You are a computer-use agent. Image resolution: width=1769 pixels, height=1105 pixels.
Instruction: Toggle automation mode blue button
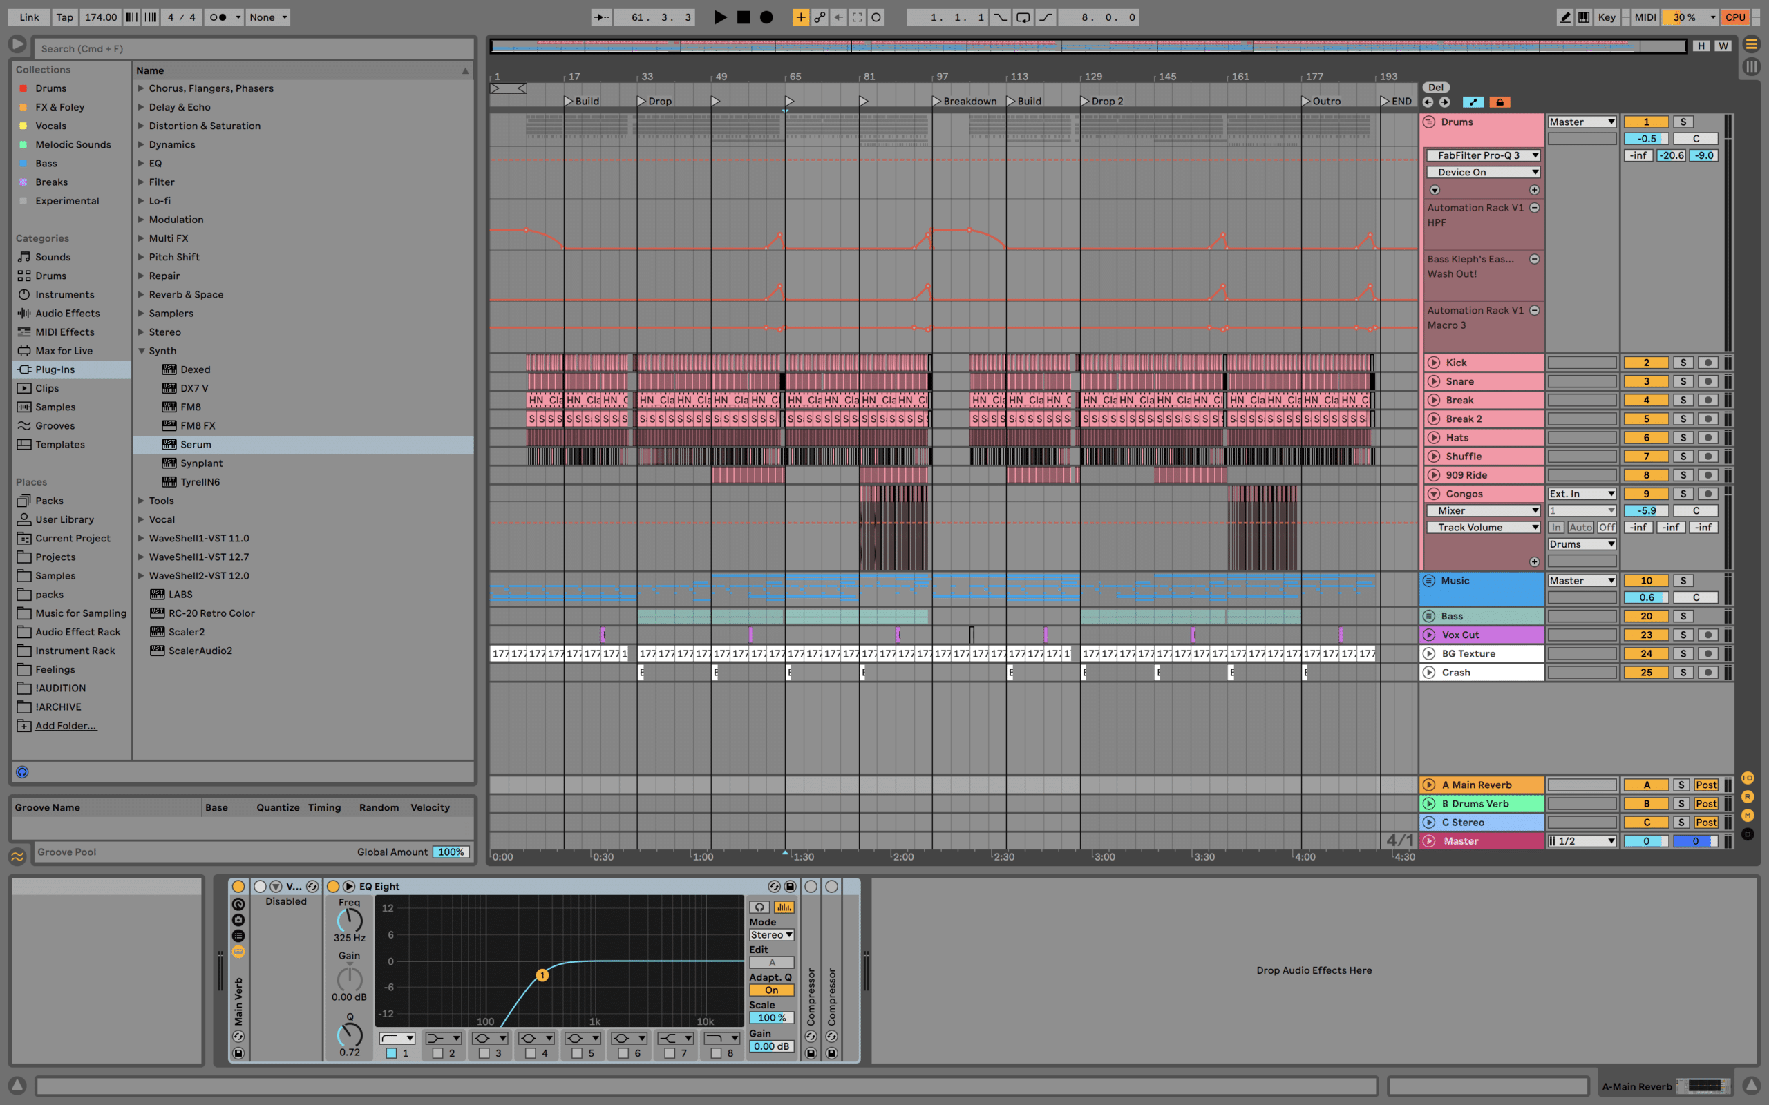tap(1473, 102)
